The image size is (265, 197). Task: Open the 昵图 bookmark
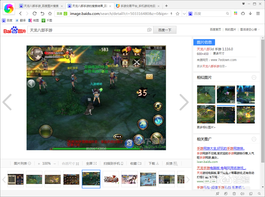[34, 20]
